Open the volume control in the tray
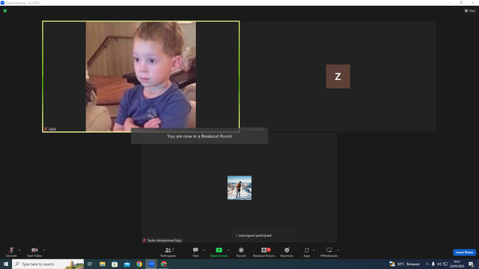The width and height of the screenshot is (479, 269). pyautogui.click(x=439, y=264)
